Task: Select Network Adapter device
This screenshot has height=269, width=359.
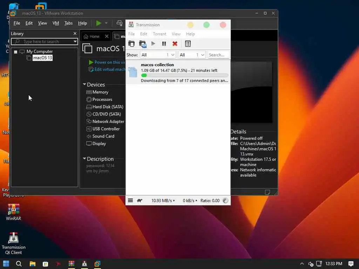Action: tap(105, 121)
